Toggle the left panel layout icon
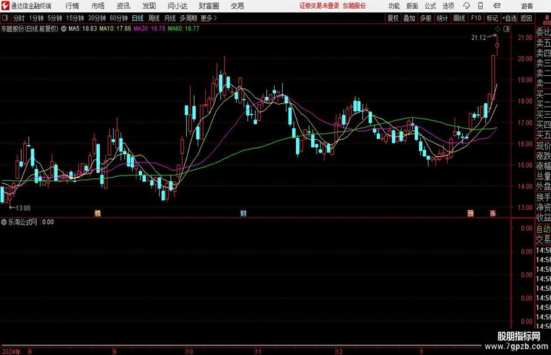551x355 pixels. pos(5,18)
